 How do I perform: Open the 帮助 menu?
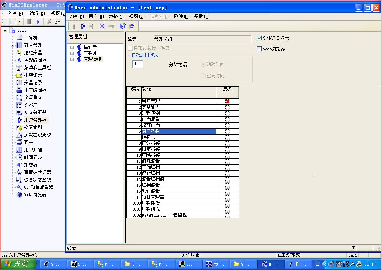click(x=202, y=16)
